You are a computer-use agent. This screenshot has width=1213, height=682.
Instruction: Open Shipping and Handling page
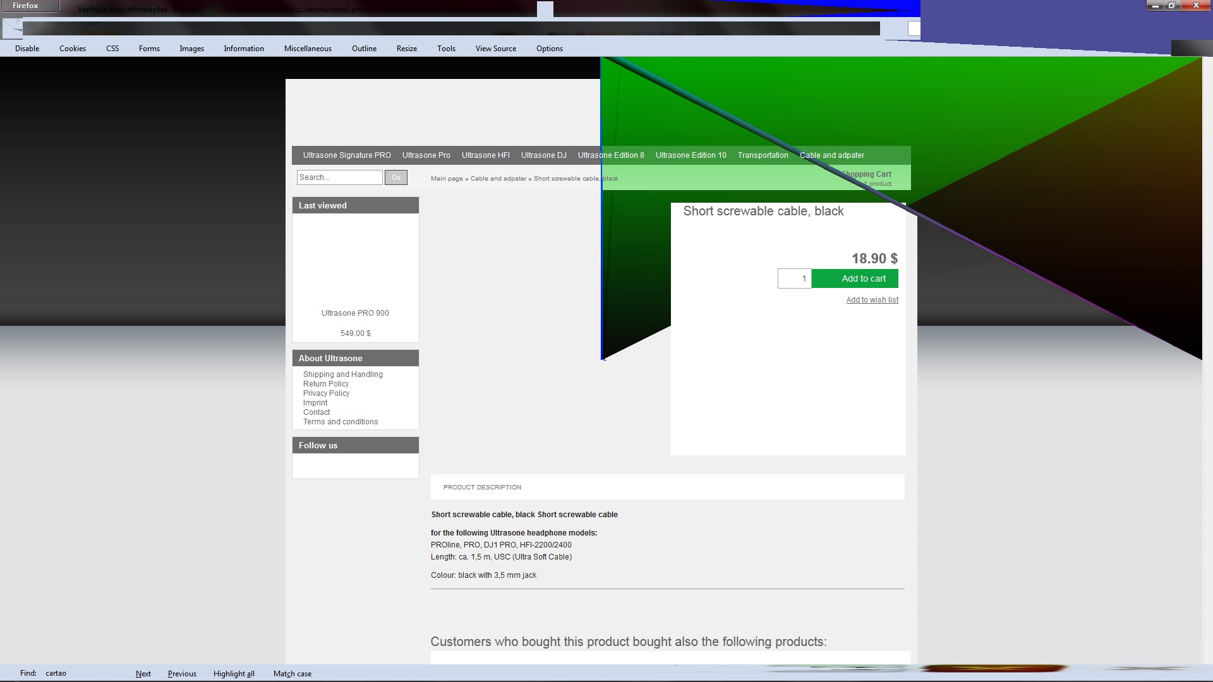click(x=343, y=374)
